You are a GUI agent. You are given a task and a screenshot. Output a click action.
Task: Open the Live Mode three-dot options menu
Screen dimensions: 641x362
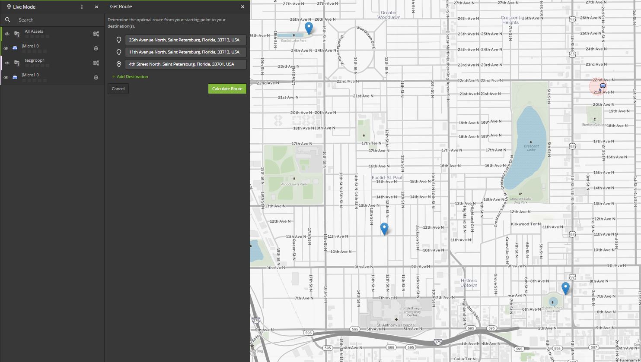coord(82,7)
